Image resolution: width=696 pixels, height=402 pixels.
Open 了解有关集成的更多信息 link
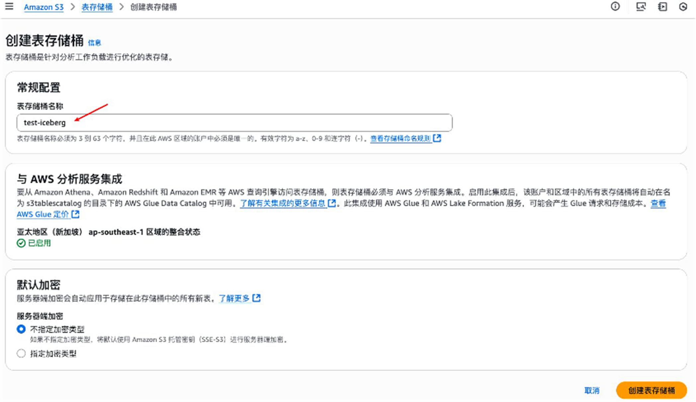[283, 203]
